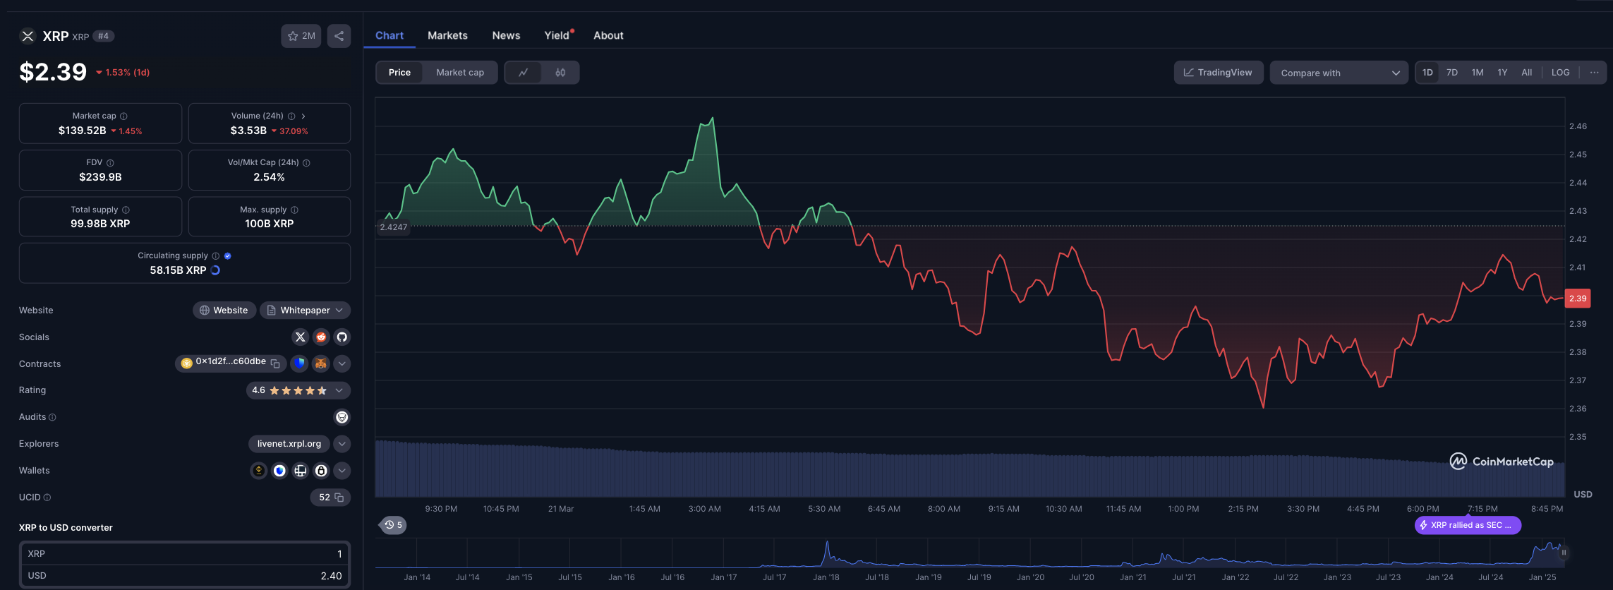Select Price chart mode
Image resolution: width=1613 pixels, height=590 pixels.
pos(399,73)
